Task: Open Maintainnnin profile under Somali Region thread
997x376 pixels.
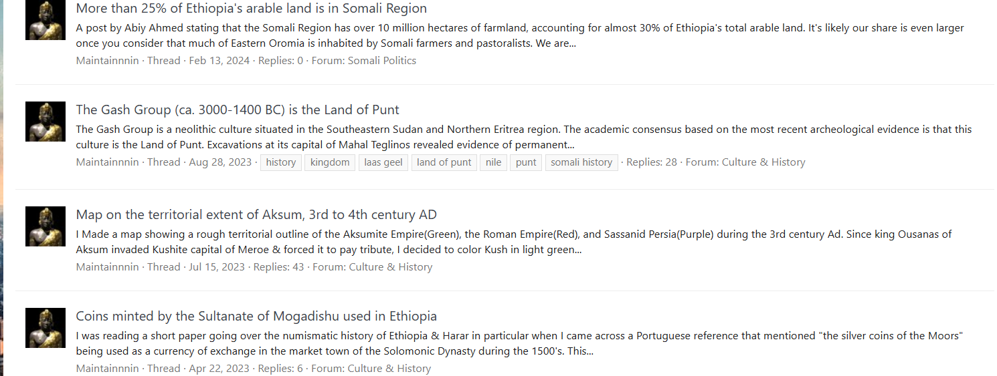Action: coord(107,61)
